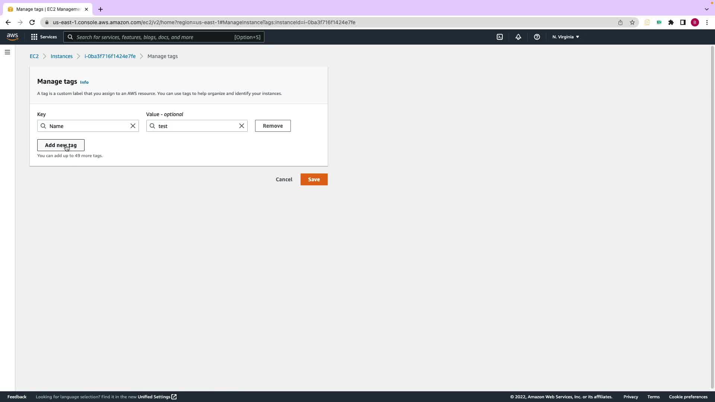Open the EC2 breadcrumb link

(34, 56)
